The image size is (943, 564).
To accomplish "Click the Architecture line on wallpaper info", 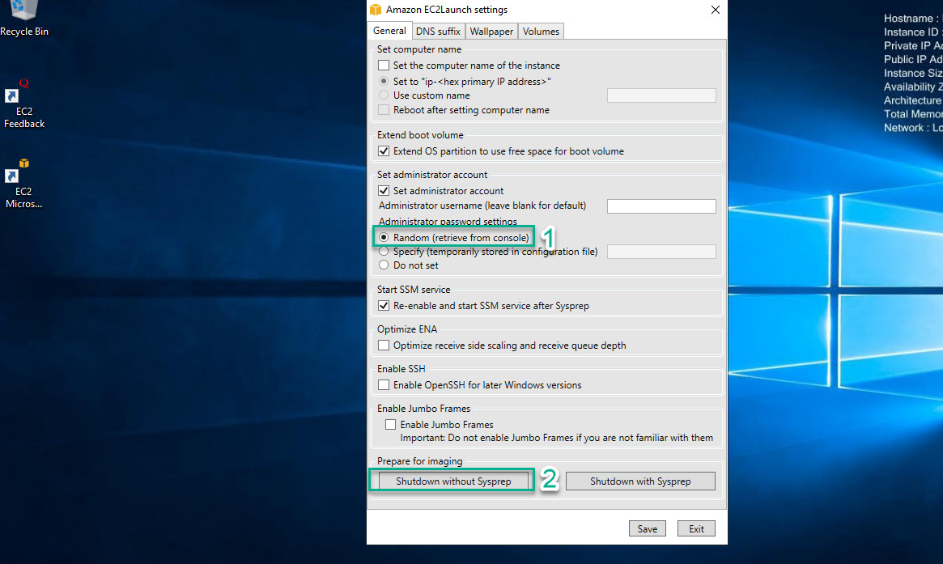I will (x=913, y=100).
